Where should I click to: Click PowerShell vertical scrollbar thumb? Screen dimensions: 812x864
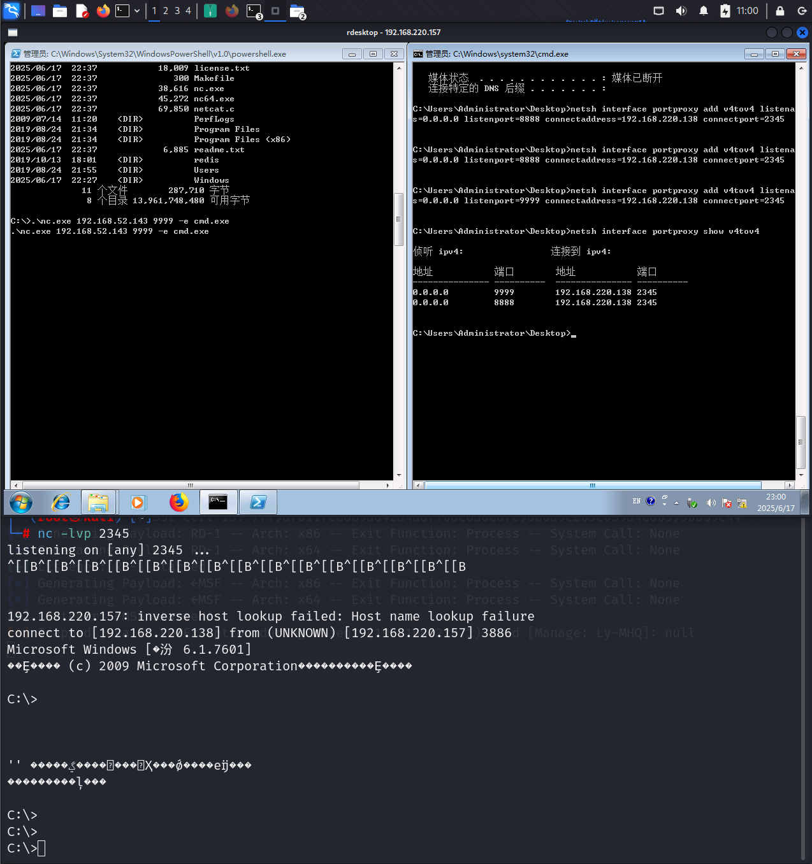(x=399, y=219)
